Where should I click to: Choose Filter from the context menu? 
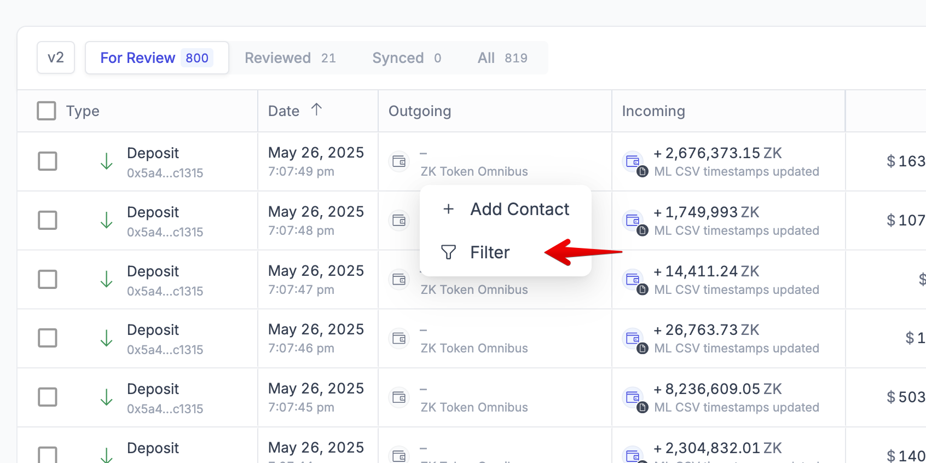click(490, 252)
